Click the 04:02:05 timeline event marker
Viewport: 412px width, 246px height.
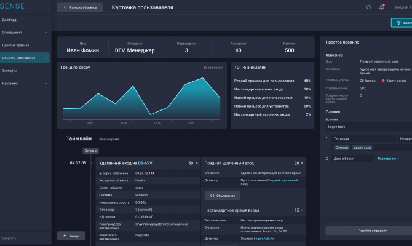point(90,163)
